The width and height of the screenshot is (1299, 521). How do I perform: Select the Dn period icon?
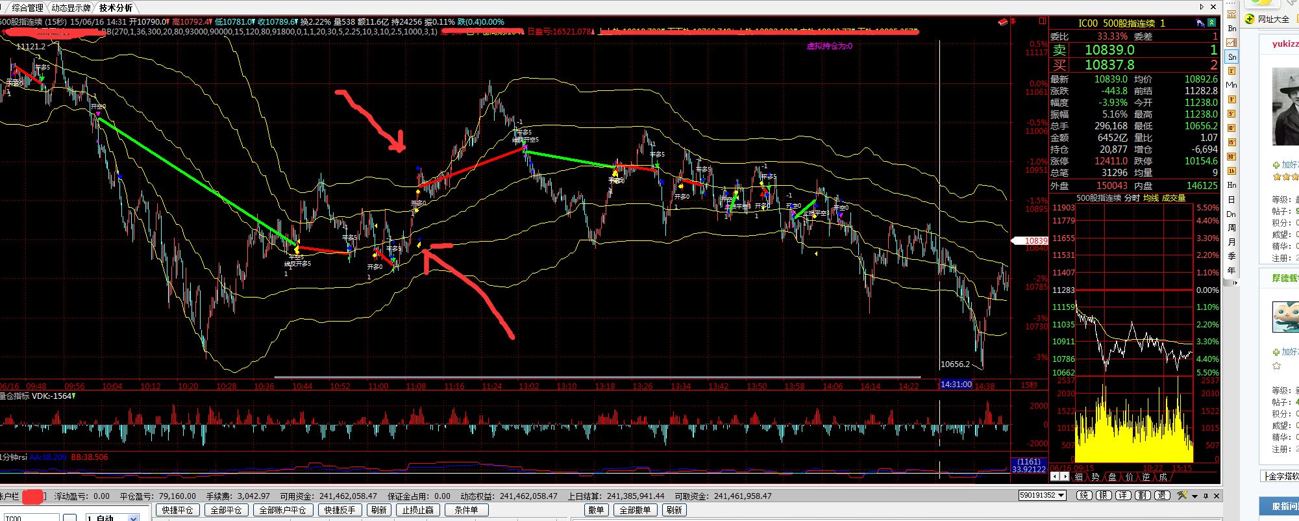[x=1231, y=214]
